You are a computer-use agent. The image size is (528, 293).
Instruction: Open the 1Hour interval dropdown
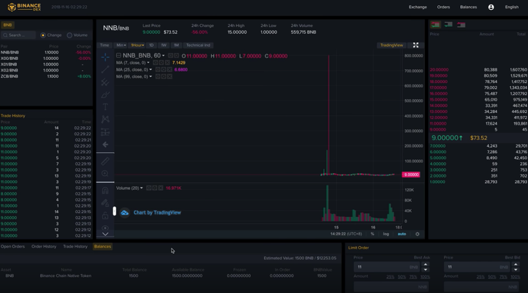click(x=137, y=46)
